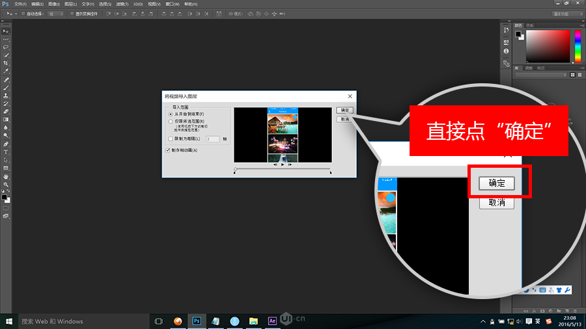The height and width of the screenshot is (329, 586).
Task: Select the Dodge tool
Action: [x=6, y=136]
